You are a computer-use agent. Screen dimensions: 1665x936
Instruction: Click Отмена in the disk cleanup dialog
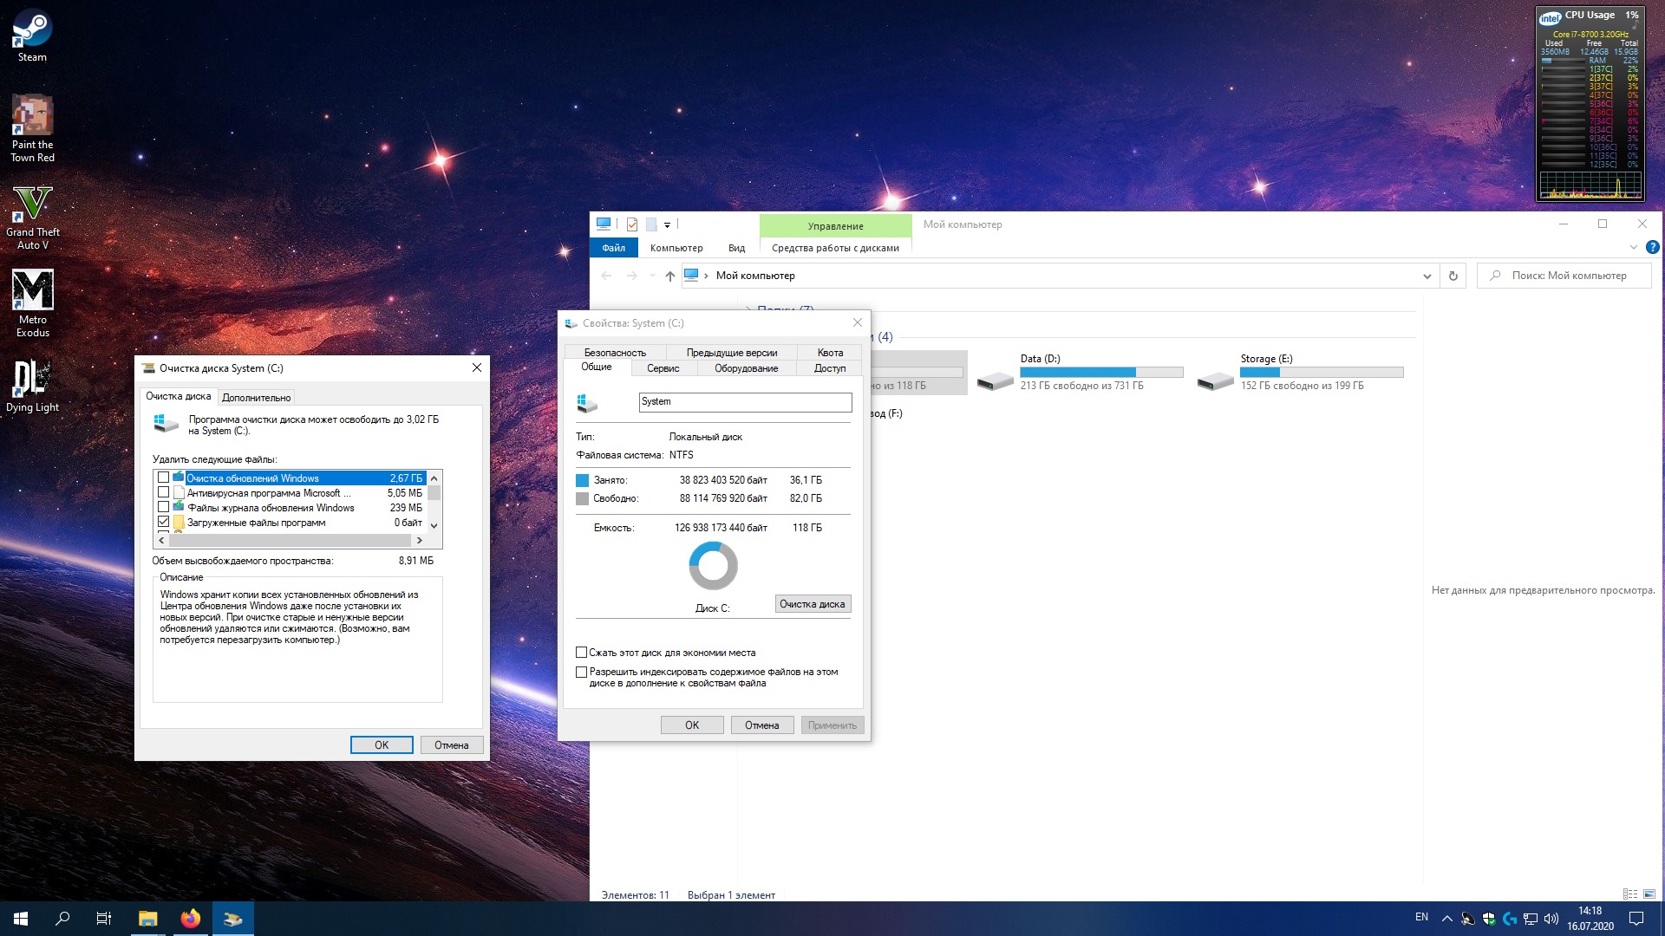click(451, 744)
